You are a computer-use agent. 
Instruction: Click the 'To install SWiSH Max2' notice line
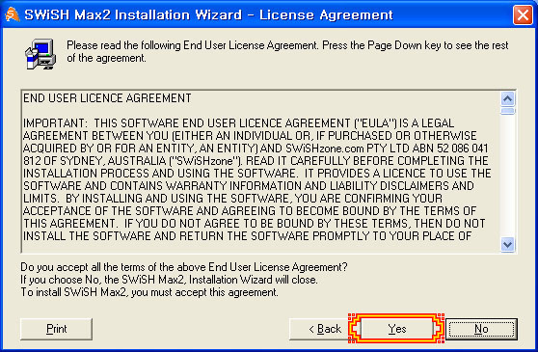click(149, 292)
